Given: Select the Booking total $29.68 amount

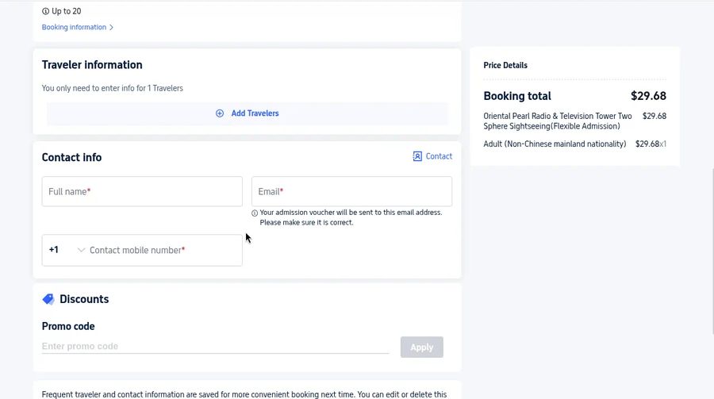Looking at the screenshot, I should pos(648,96).
